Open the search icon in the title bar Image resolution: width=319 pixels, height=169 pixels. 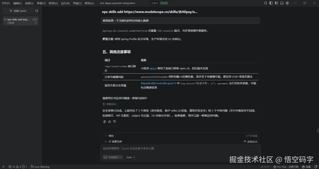pos(266,3)
